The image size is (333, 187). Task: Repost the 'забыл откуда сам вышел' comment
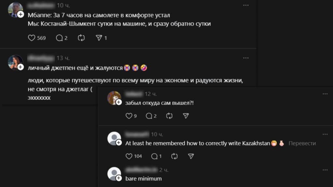(x=169, y=116)
